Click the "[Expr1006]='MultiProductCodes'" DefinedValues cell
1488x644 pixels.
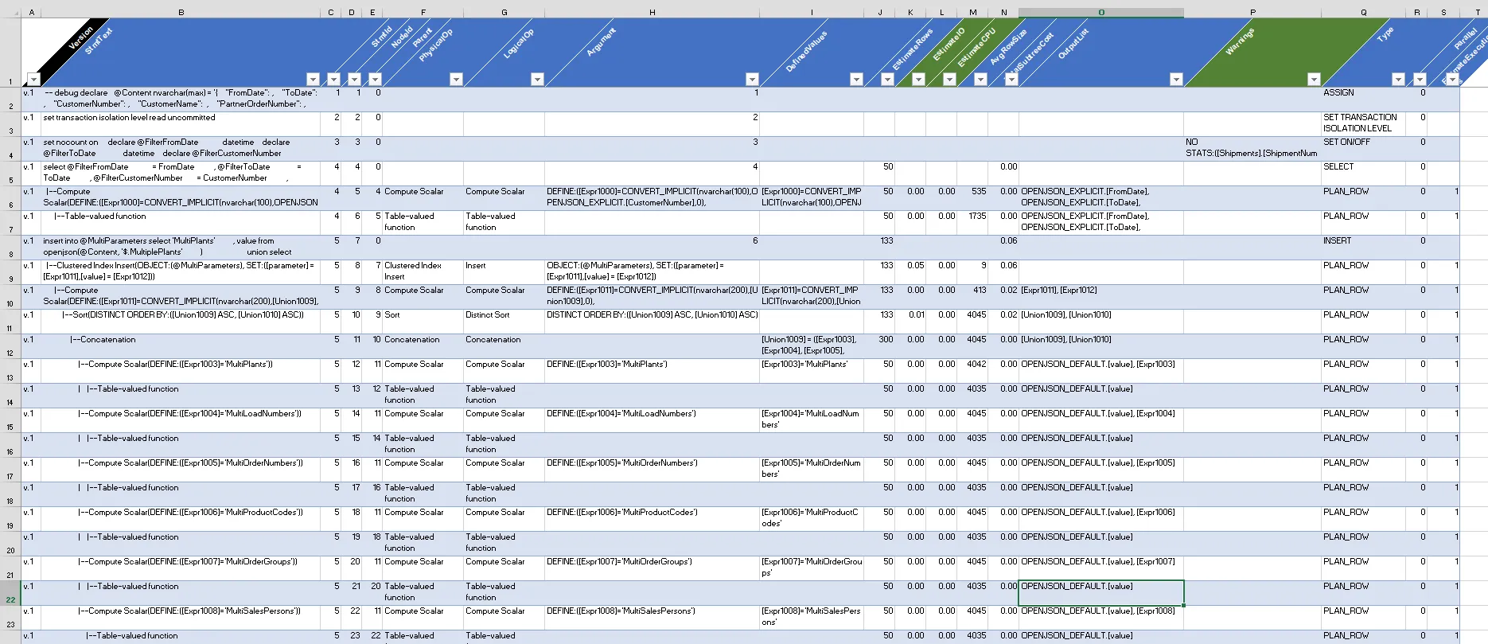[x=812, y=519]
